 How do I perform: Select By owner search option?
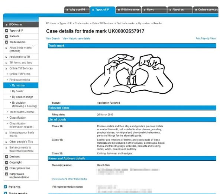point(17,91)
